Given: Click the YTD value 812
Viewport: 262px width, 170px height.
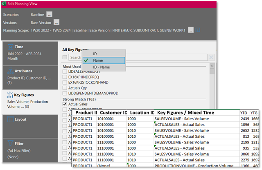Looking at the screenshot, I should tap(245, 136).
